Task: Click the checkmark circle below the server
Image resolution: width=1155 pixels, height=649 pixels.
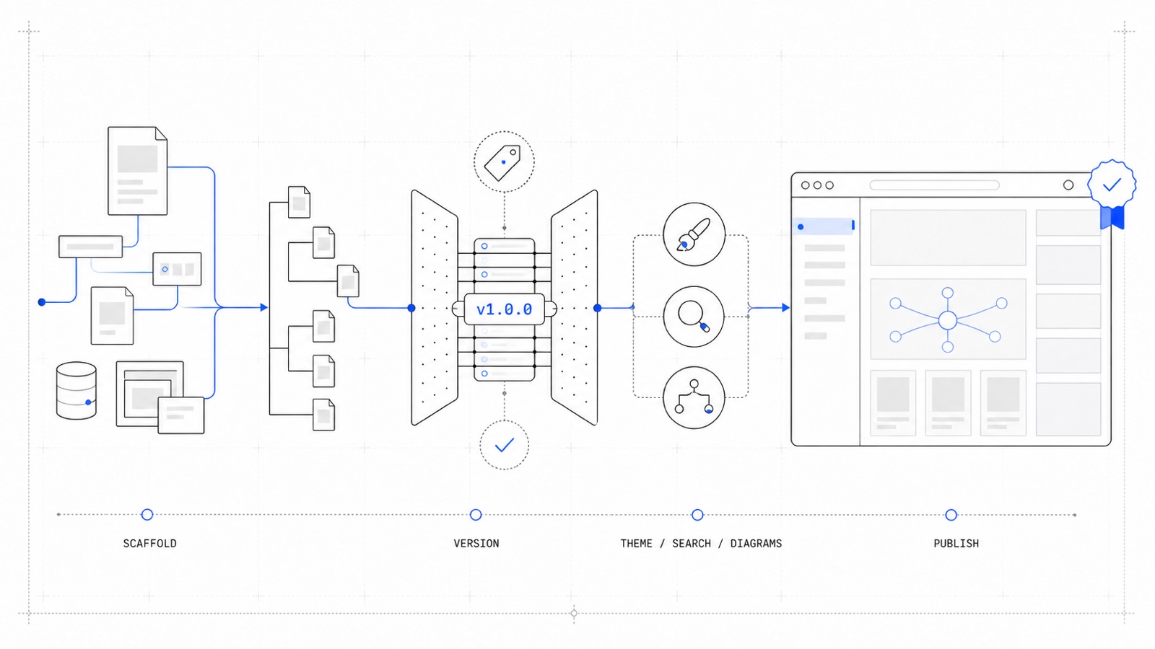Action: click(504, 445)
